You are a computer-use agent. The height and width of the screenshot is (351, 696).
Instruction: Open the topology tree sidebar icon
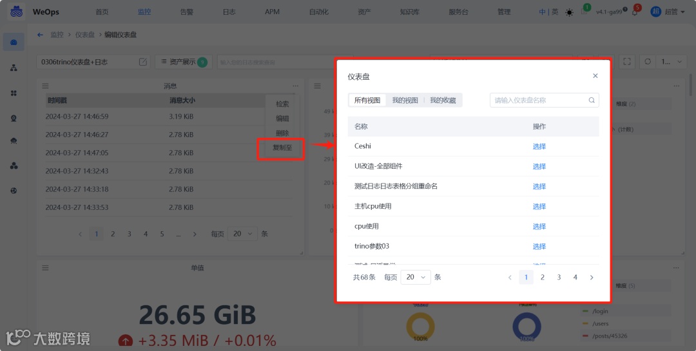click(14, 68)
